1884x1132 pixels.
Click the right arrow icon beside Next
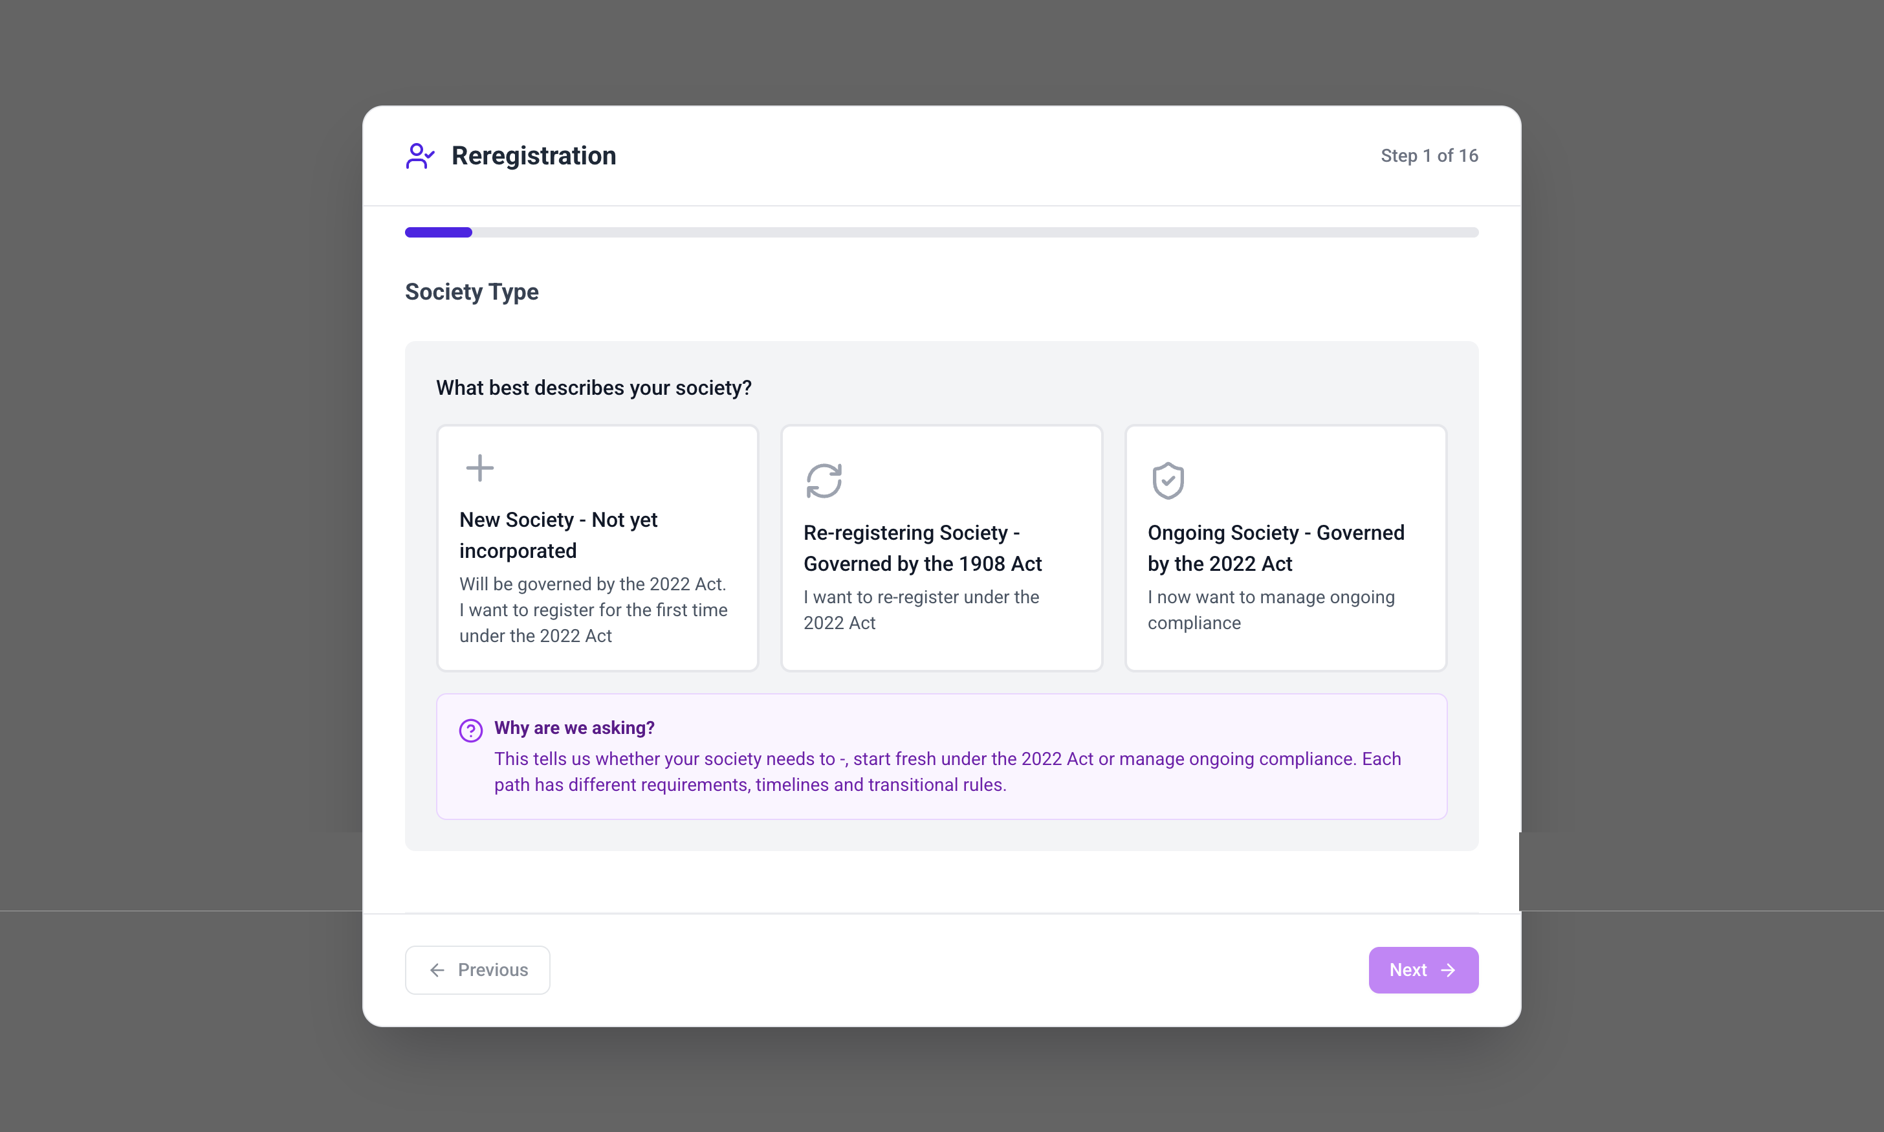[x=1448, y=970]
